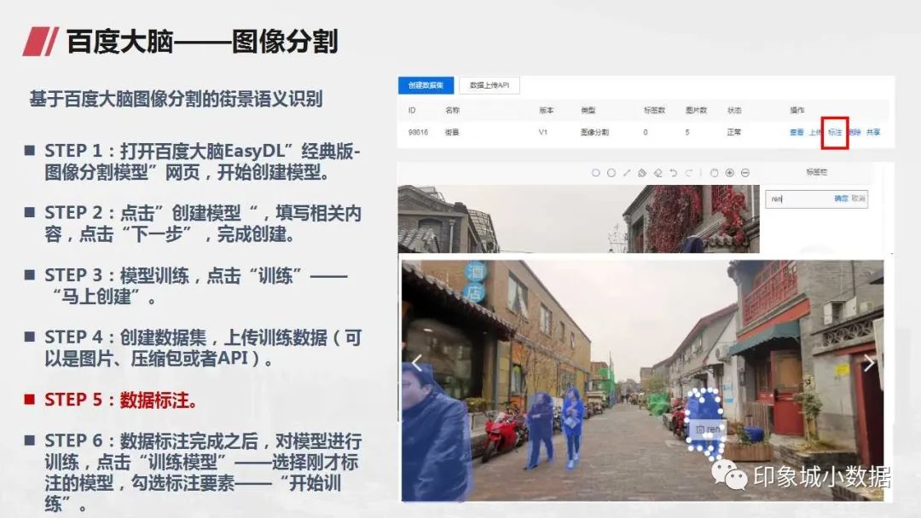Cancel label entry with 取消
Viewport: 921px width, 518px height.
[858, 199]
